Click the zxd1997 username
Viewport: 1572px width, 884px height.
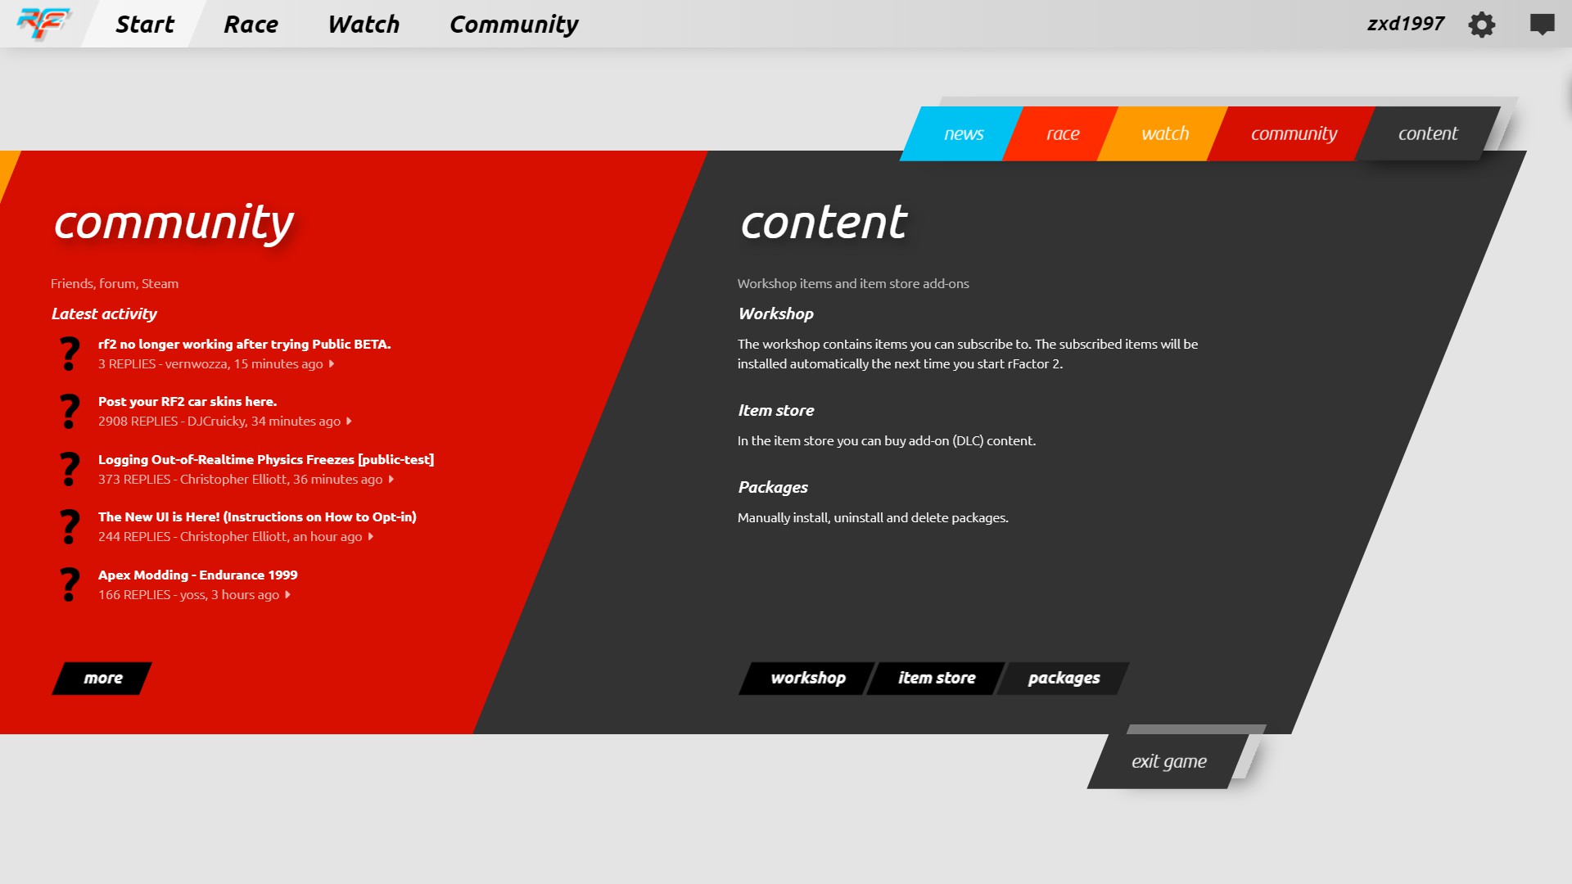(1406, 24)
